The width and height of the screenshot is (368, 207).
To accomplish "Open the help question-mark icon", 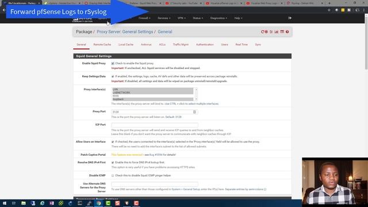I will click(x=287, y=32).
